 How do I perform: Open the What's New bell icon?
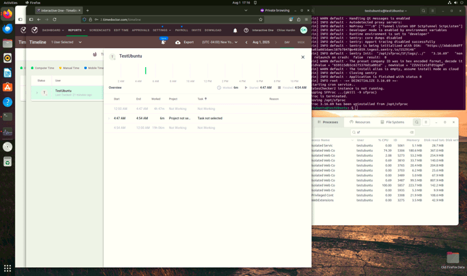click(x=163, y=42)
